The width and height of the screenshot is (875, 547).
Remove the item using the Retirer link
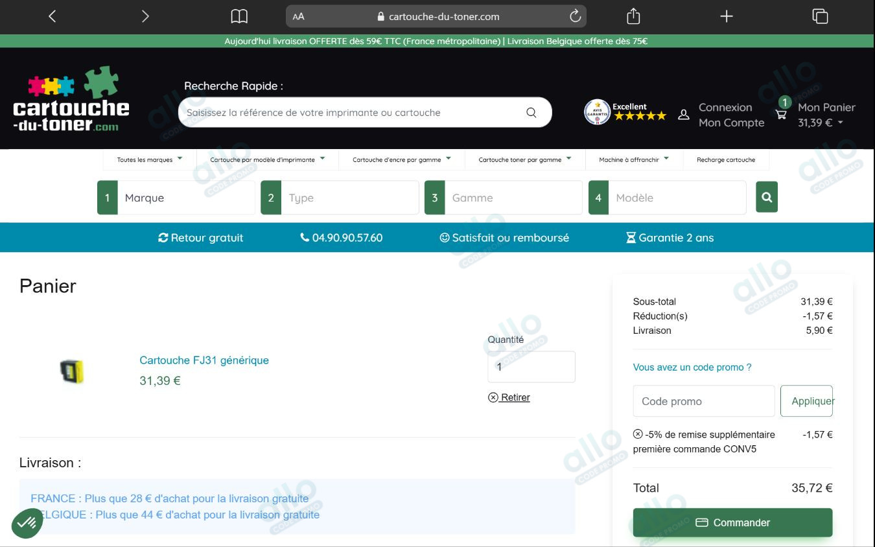click(509, 397)
